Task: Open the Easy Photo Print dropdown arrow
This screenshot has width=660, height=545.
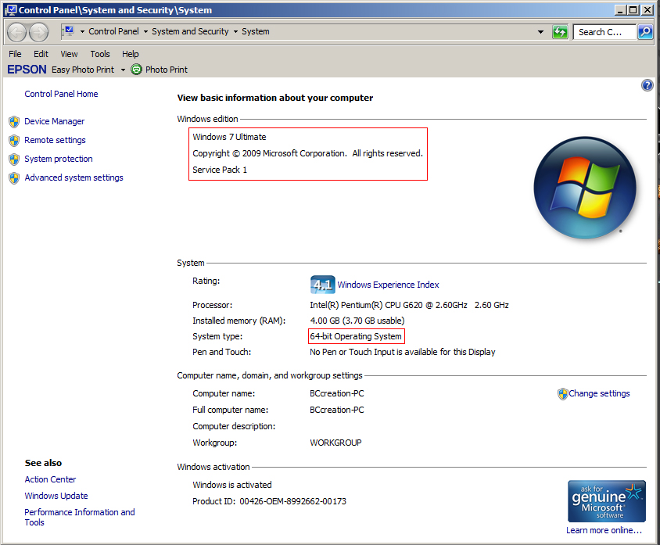Action: (123, 70)
